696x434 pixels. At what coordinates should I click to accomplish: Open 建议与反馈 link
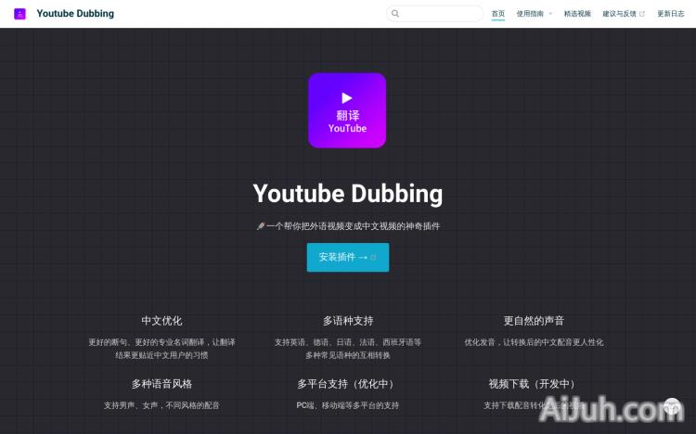pos(619,14)
